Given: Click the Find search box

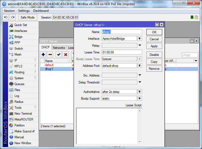Looking at the screenshot, I should 190,55.
